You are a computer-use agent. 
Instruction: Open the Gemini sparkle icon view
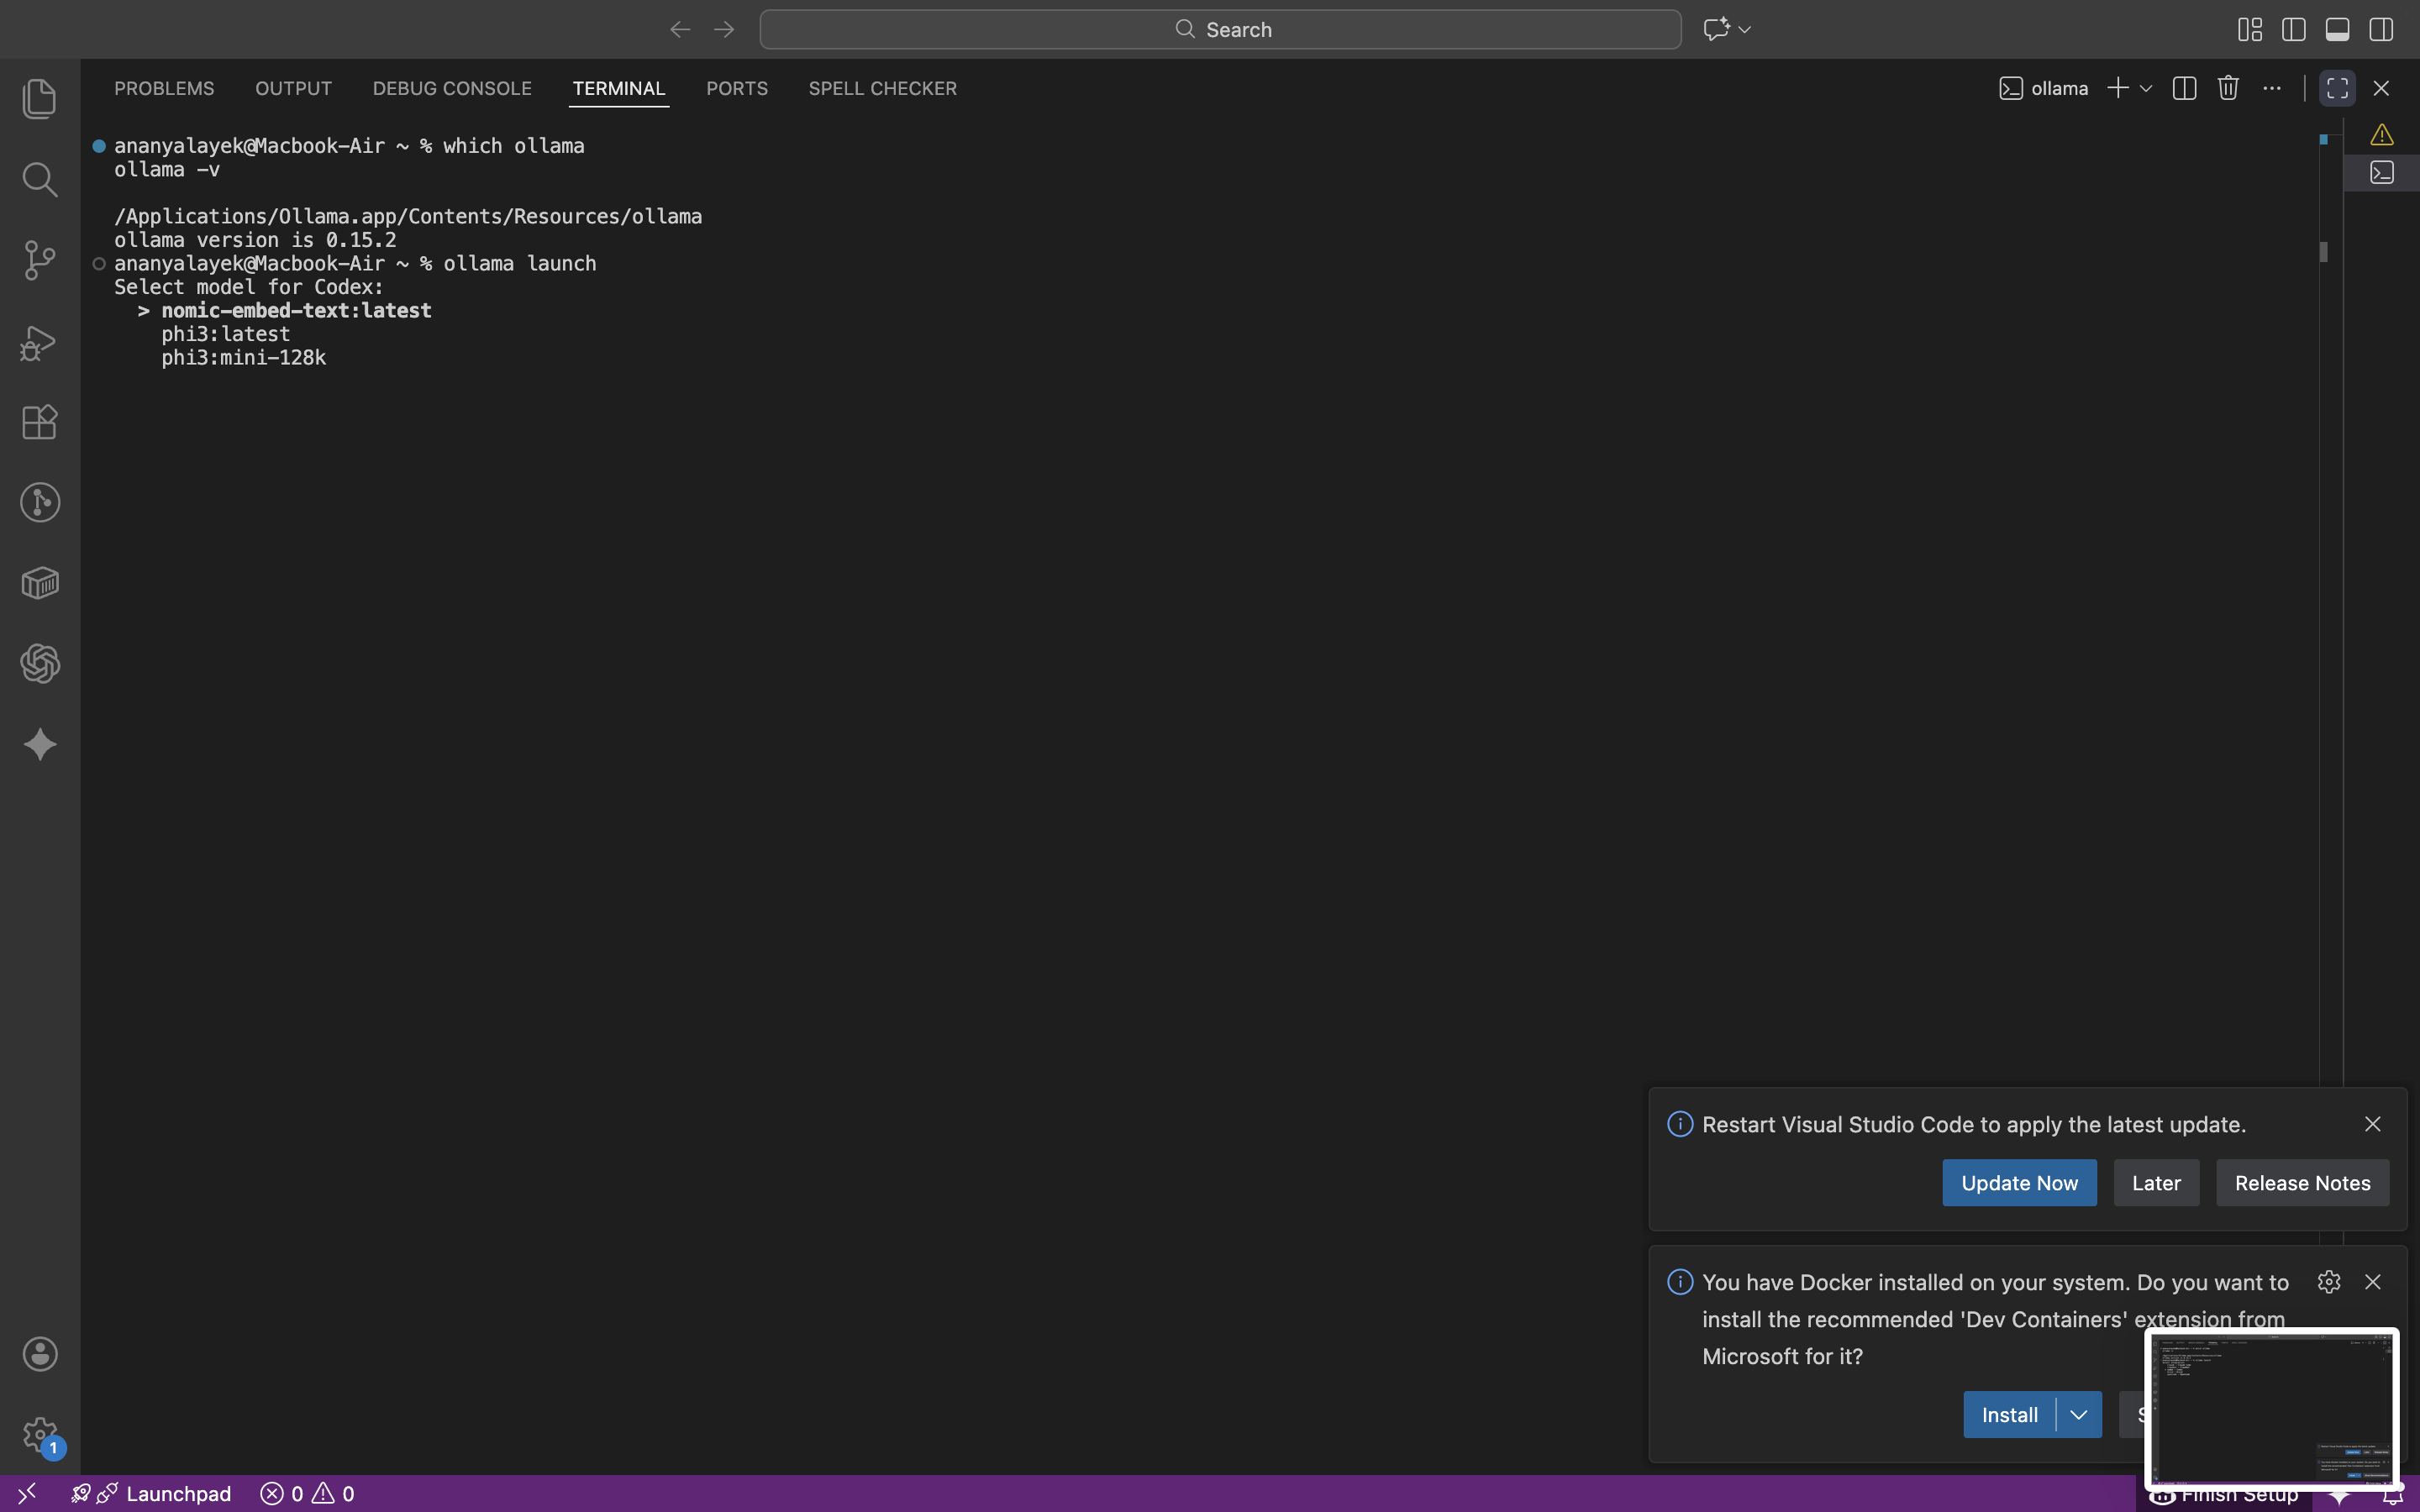pyautogui.click(x=40, y=745)
